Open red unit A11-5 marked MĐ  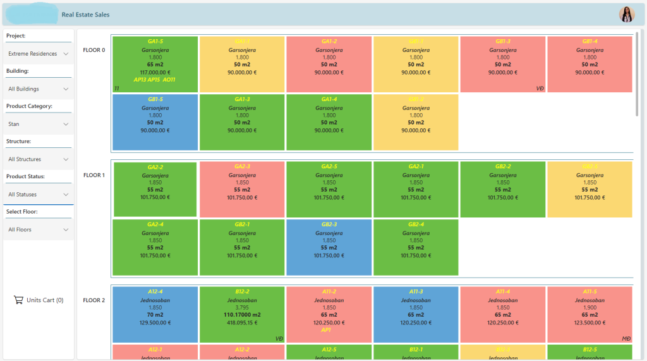[x=590, y=315]
